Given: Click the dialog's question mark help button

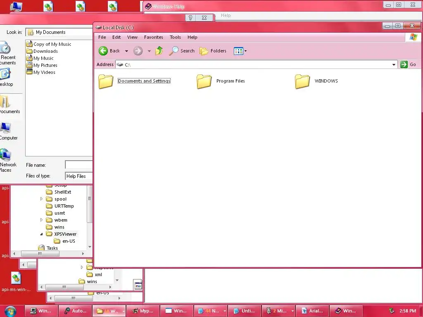Looking at the screenshot, I should pyautogui.click(x=190, y=18).
